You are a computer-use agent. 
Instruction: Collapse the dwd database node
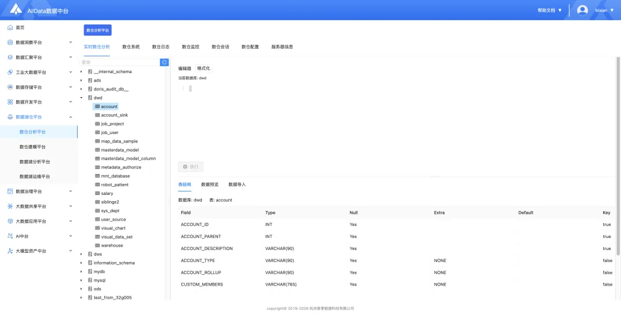81,98
